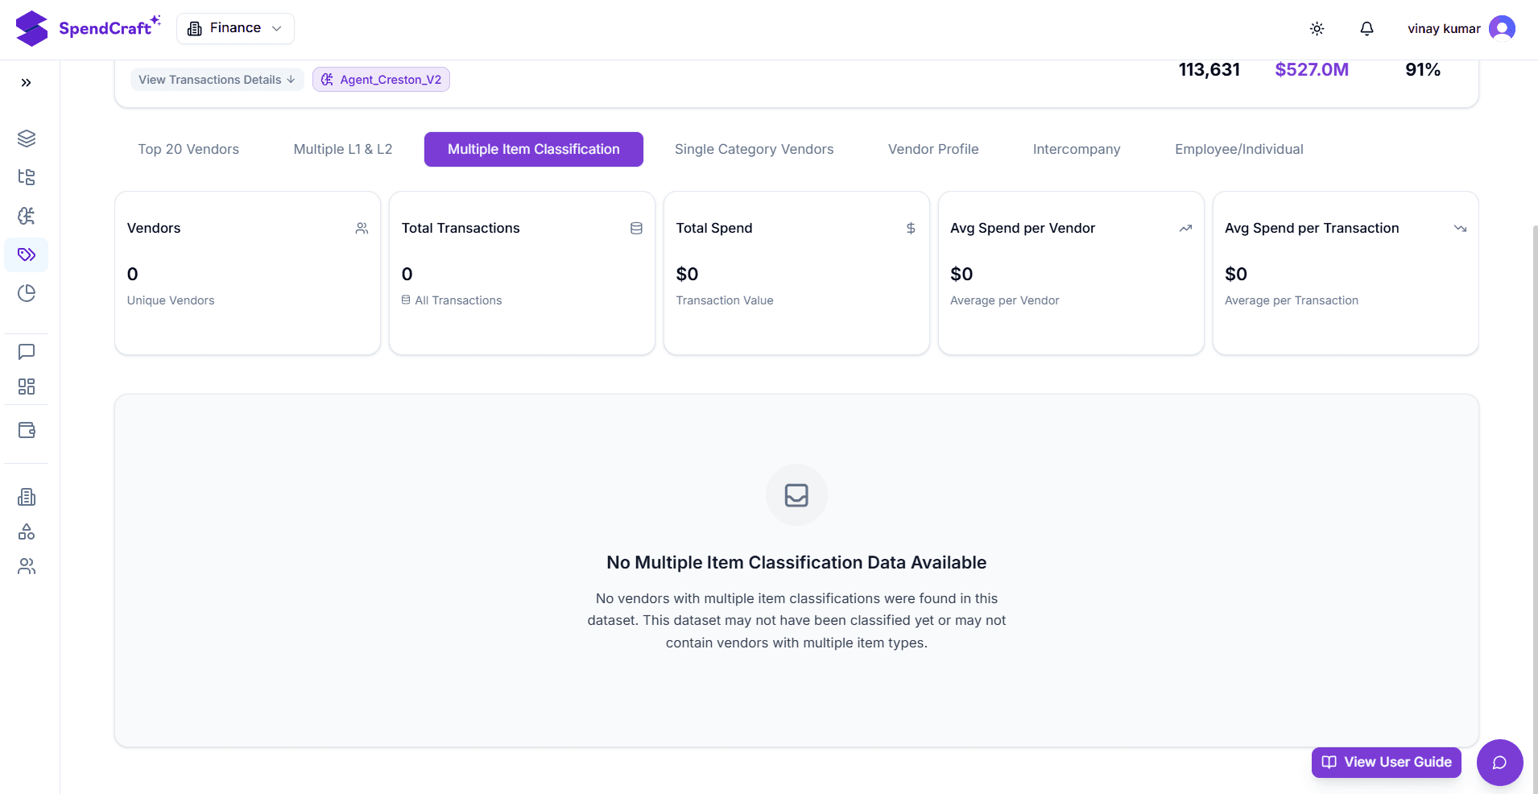Click the View User Guide button

coord(1386,763)
